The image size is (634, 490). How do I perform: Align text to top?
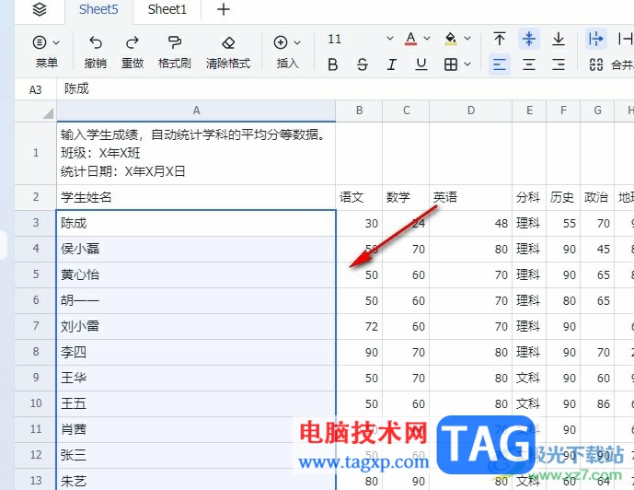coord(500,39)
